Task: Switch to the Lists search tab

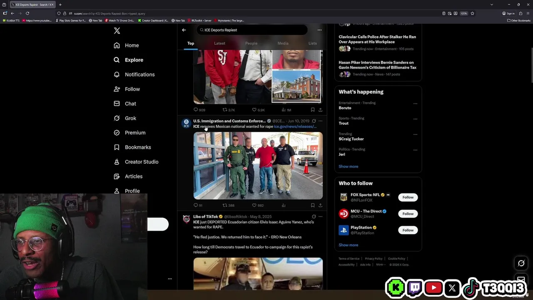Action: [312, 43]
